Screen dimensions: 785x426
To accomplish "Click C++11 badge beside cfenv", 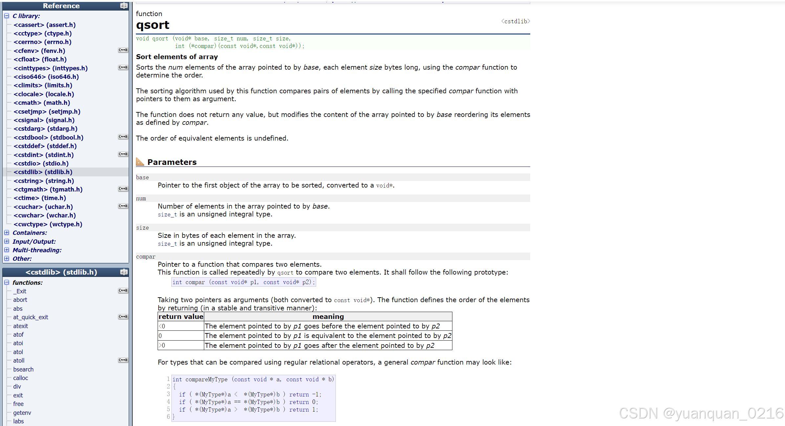I will [123, 50].
